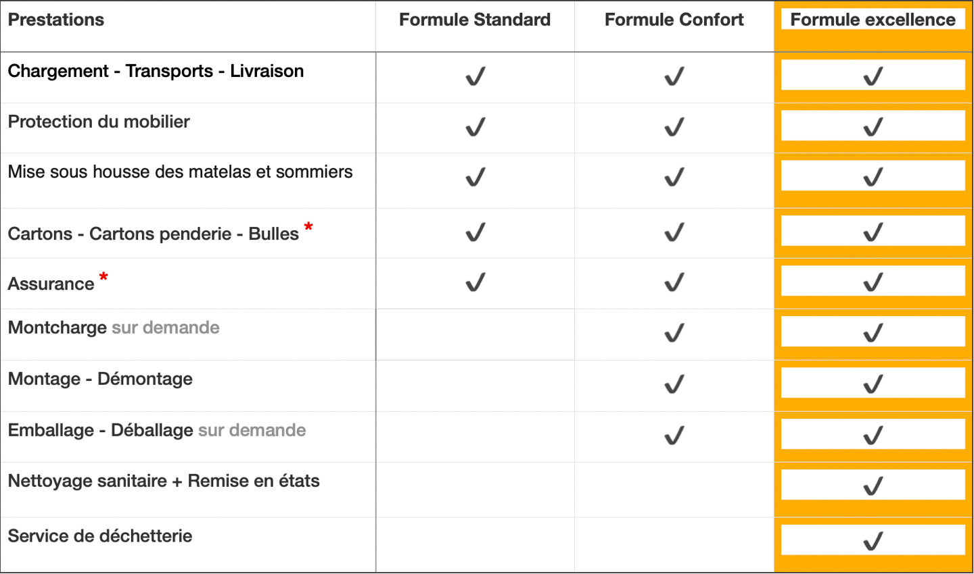Screen dimensions: 974x574
Task: Click the empty Formule Standard cell for Montage - Démontage
Action: pos(476,386)
